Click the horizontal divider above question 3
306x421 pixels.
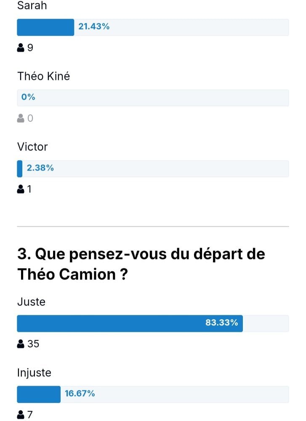(153, 226)
